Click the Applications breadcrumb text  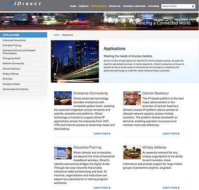point(67,35)
